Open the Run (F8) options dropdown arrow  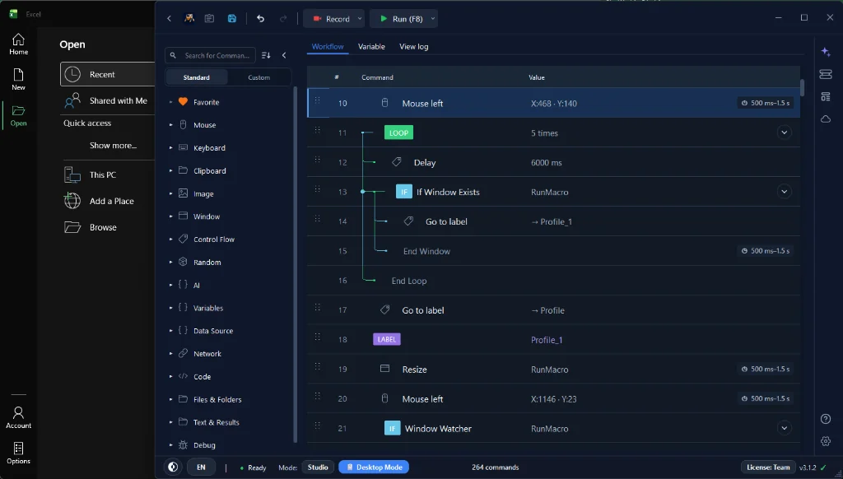tap(433, 19)
